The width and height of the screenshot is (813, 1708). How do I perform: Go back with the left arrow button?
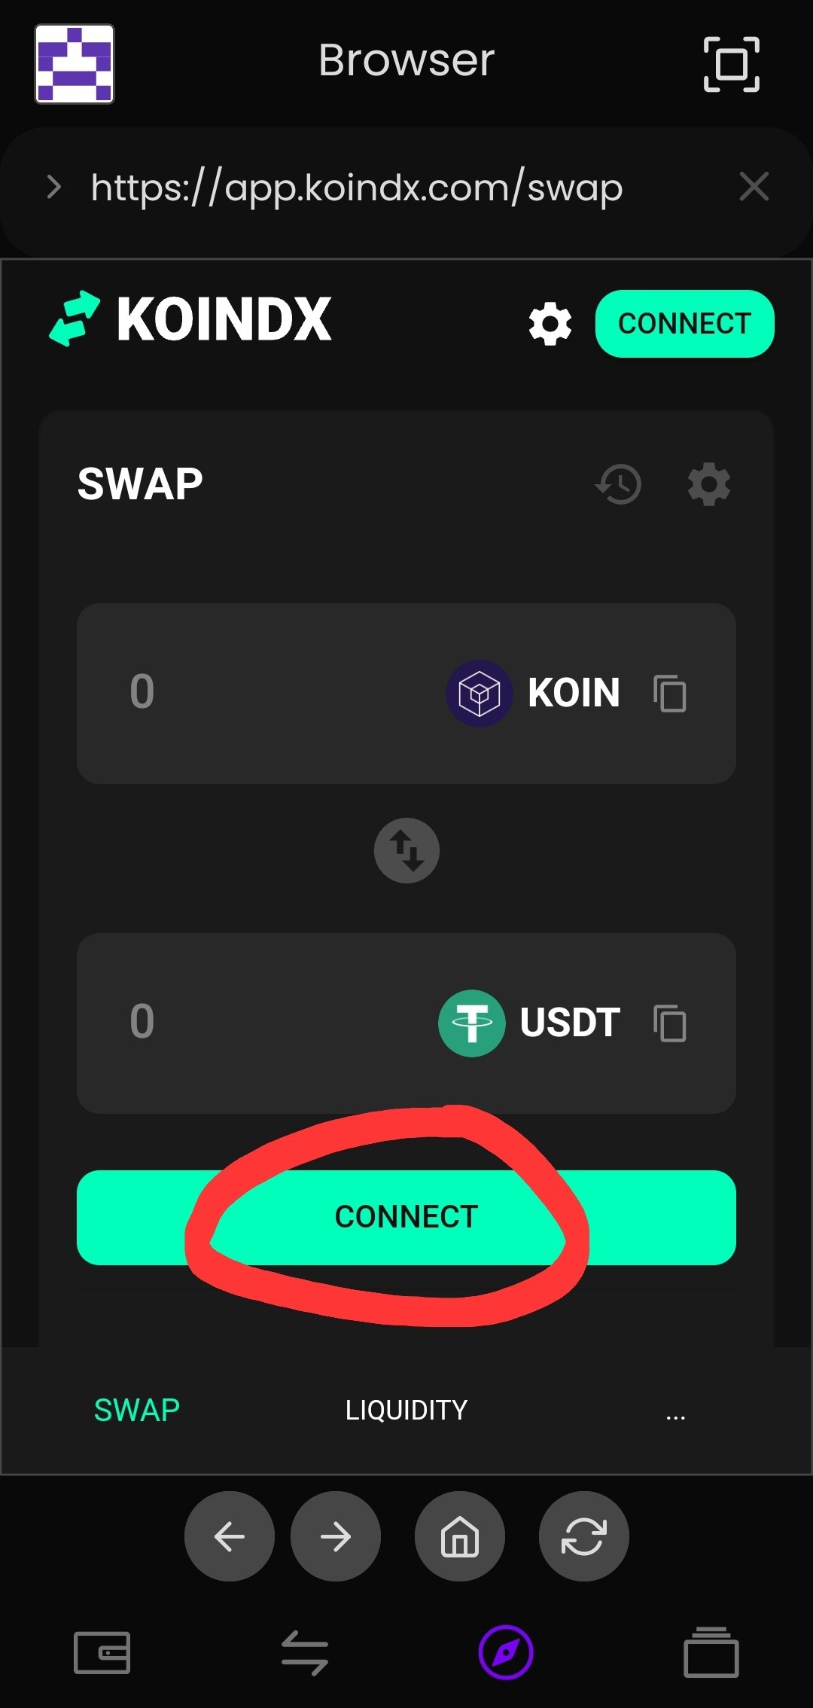pos(230,1536)
